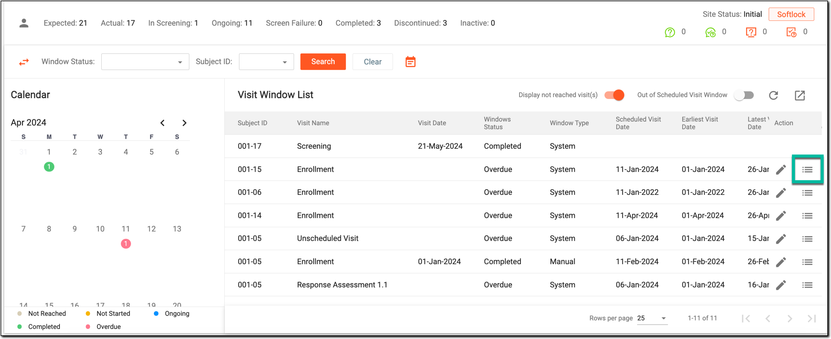
Task: Click the orange question mark query icon
Action: point(751,32)
